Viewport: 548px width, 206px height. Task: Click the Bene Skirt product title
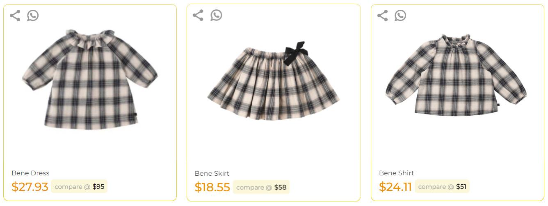tap(212, 173)
